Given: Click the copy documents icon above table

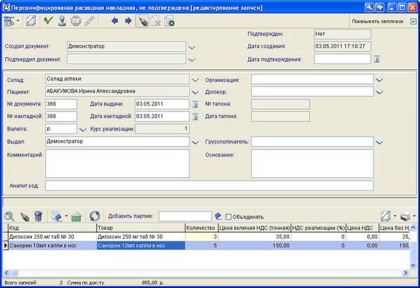Looking at the screenshot, I should tap(57, 216).
